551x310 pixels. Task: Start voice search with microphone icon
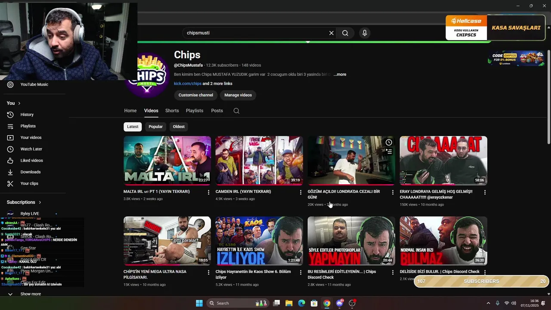[365, 33]
